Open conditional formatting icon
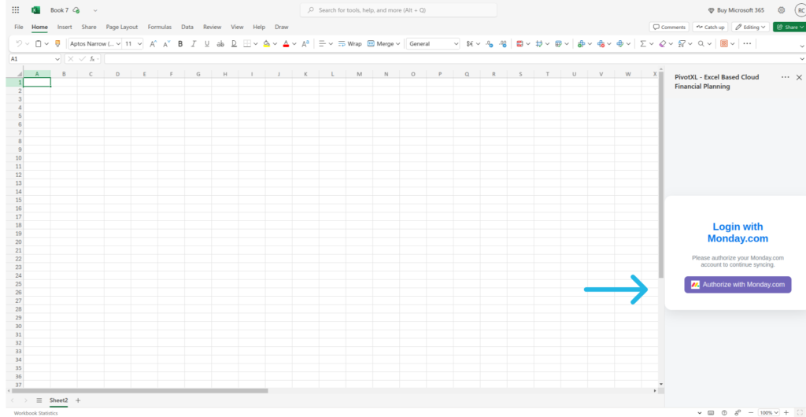This screenshot has width=806, height=417. click(x=519, y=44)
